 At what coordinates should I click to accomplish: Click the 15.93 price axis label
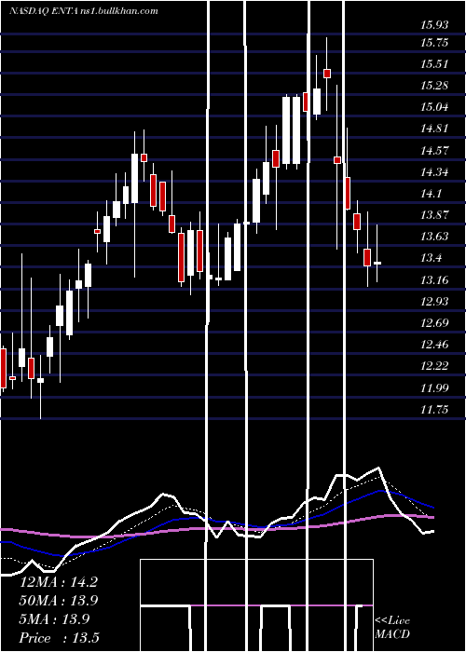tap(435, 25)
